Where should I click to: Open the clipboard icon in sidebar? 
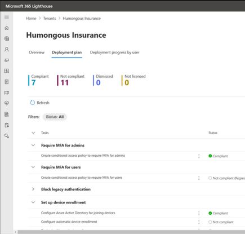(7, 125)
